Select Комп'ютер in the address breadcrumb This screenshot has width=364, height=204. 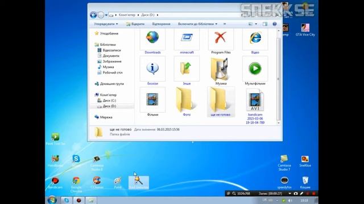click(127, 15)
